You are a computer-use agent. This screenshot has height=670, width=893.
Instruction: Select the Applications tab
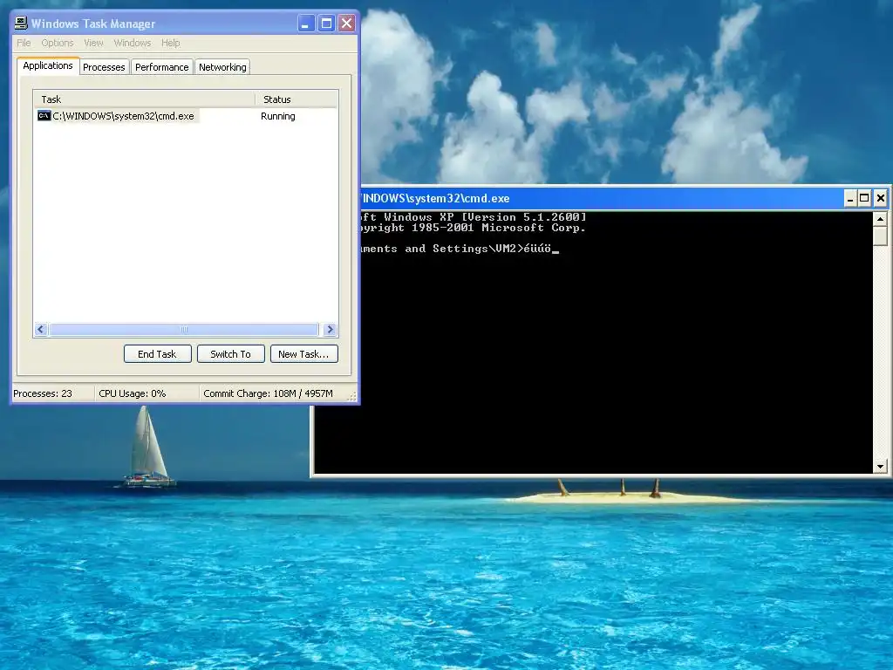pyautogui.click(x=48, y=65)
